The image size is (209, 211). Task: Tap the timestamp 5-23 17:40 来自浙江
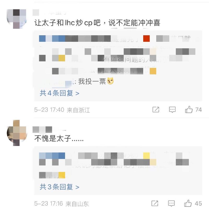click(x=62, y=110)
